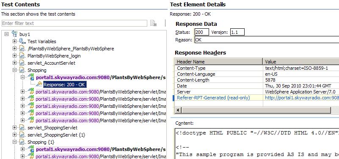Click the servlet_AccountServlet page icon

22,63
